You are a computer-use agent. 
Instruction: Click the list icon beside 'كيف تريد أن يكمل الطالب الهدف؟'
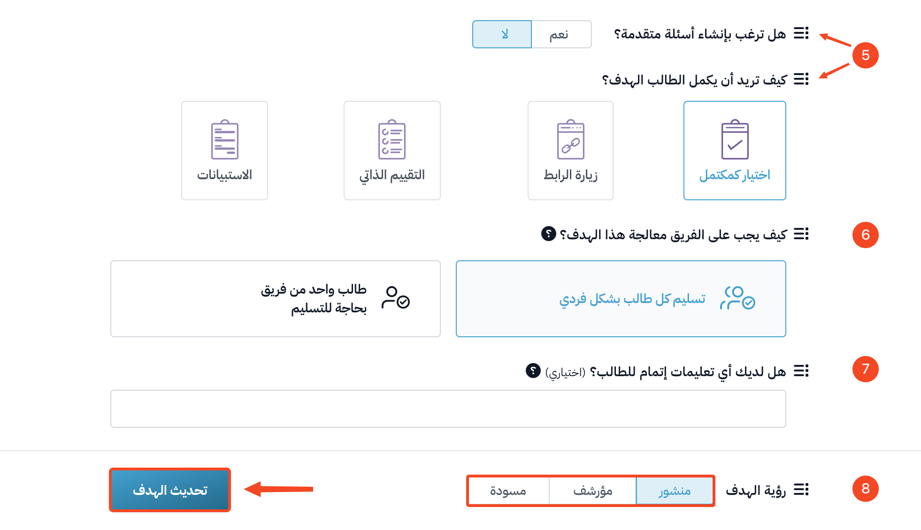(x=801, y=79)
